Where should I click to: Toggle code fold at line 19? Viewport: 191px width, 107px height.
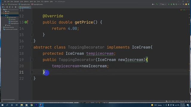[x=32, y=60]
